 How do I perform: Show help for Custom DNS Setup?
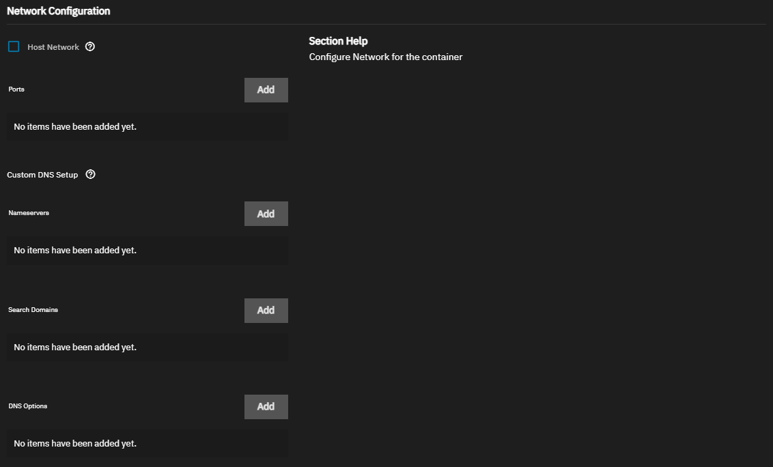point(91,175)
